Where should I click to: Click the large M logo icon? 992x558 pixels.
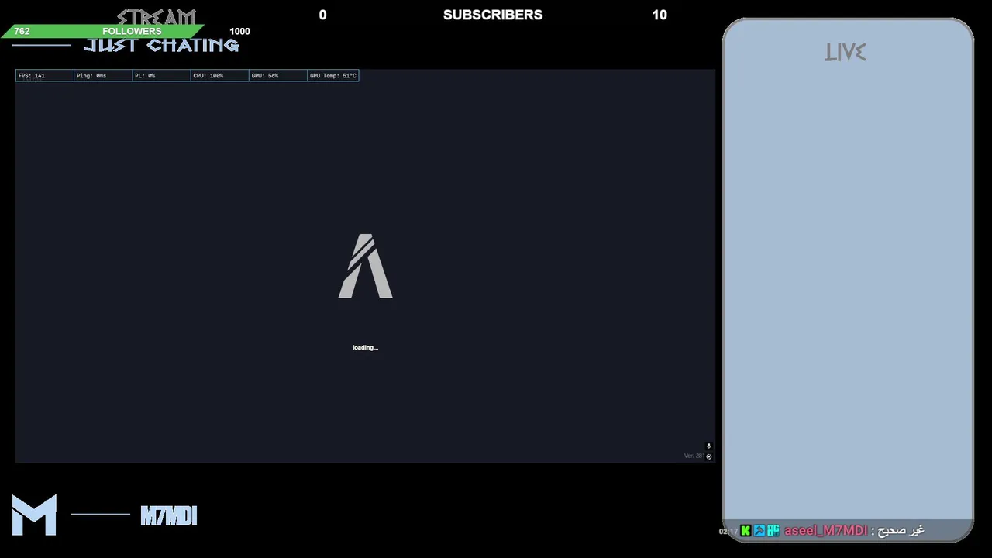pyautogui.click(x=34, y=515)
